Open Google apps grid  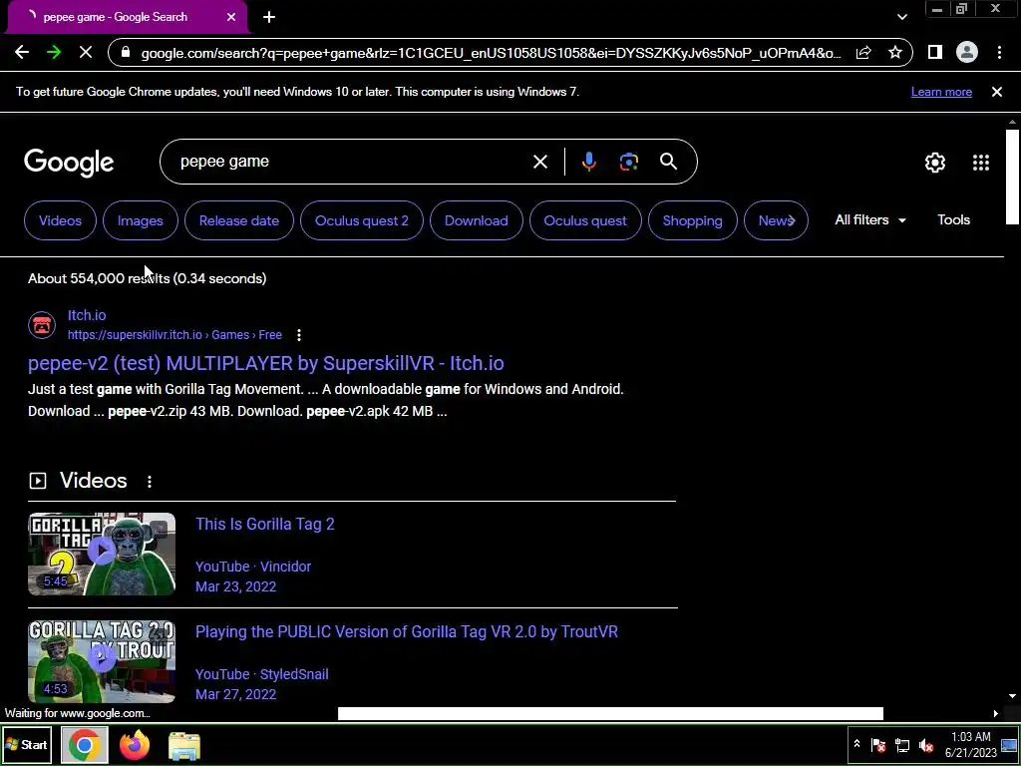[981, 163]
